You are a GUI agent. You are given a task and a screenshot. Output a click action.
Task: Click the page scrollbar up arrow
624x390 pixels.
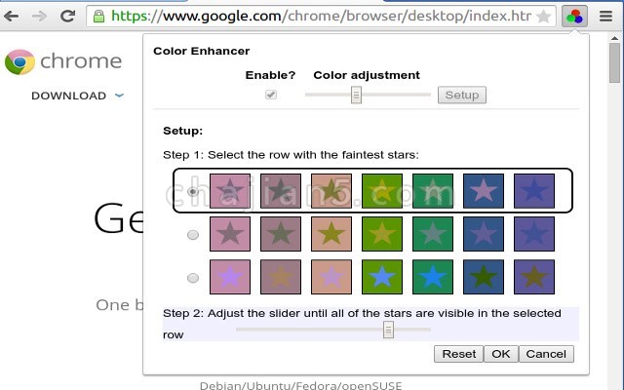(x=614, y=38)
